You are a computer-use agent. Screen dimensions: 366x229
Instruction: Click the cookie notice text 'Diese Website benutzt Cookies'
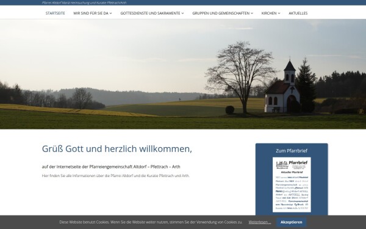(151, 222)
